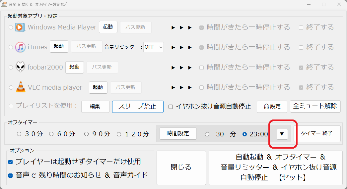347x189 pixels.
Task: Select the 30分 off-timer radio button
Action: point(19,134)
